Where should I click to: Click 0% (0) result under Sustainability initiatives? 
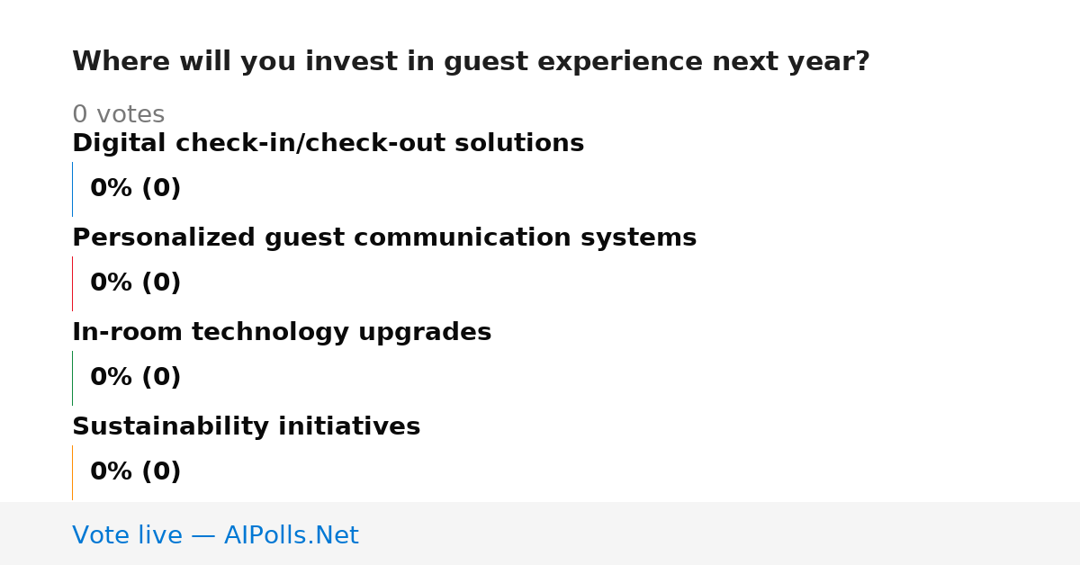coord(135,472)
